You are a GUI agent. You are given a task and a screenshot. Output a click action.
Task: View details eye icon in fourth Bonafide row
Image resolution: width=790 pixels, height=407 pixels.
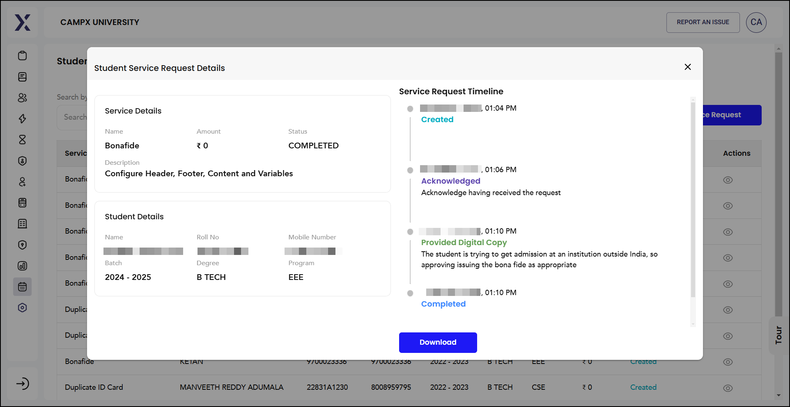(728, 258)
